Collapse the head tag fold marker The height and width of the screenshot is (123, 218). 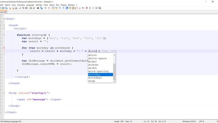(4, 25)
